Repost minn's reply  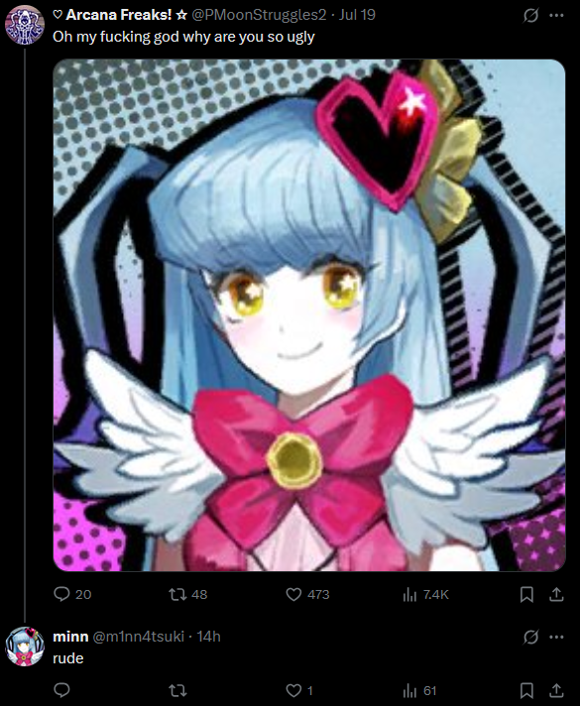(x=177, y=690)
